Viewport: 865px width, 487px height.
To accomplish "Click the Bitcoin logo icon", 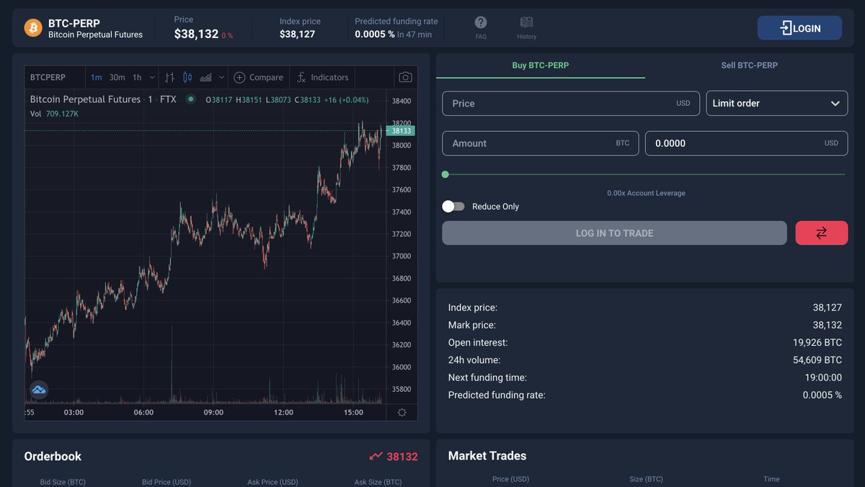I will [x=33, y=28].
